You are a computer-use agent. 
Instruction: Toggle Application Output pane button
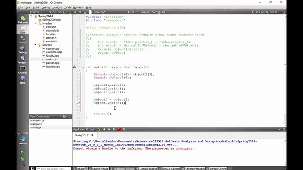point(122,169)
